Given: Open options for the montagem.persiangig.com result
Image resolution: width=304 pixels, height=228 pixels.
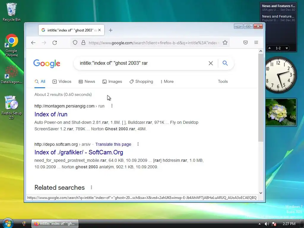Looking at the screenshot, I should click(x=112, y=106).
